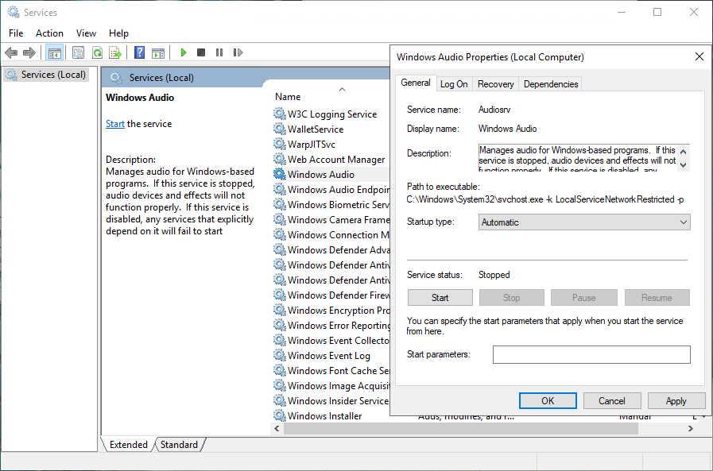713x471 pixels.
Task: Click the Stop button under Service status
Action: click(512, 298)
